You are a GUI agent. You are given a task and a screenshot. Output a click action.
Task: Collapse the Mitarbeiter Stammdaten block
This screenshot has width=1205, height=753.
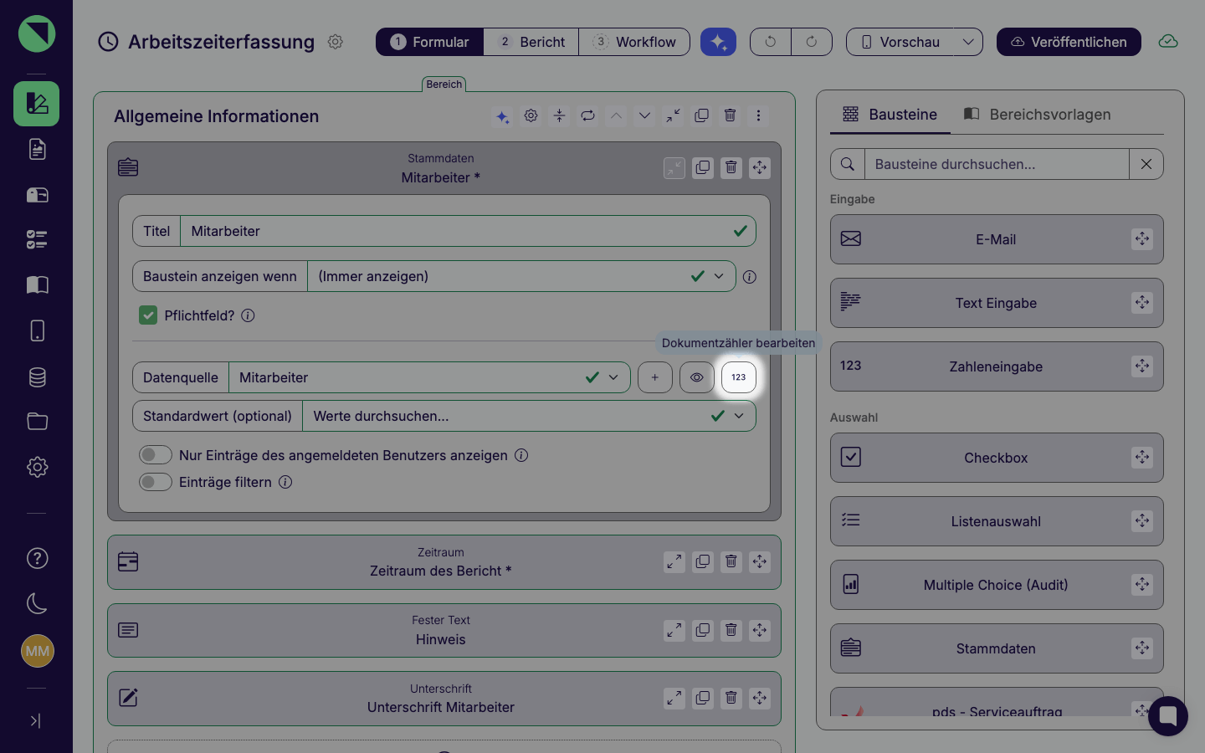pos(674,167)
